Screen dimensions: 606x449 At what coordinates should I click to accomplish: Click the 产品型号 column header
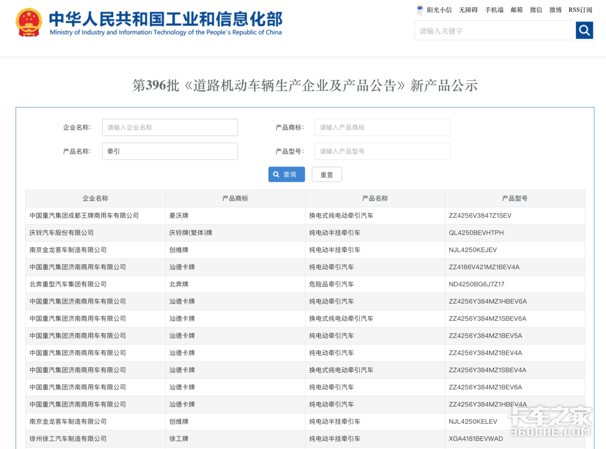pos(515,198)
